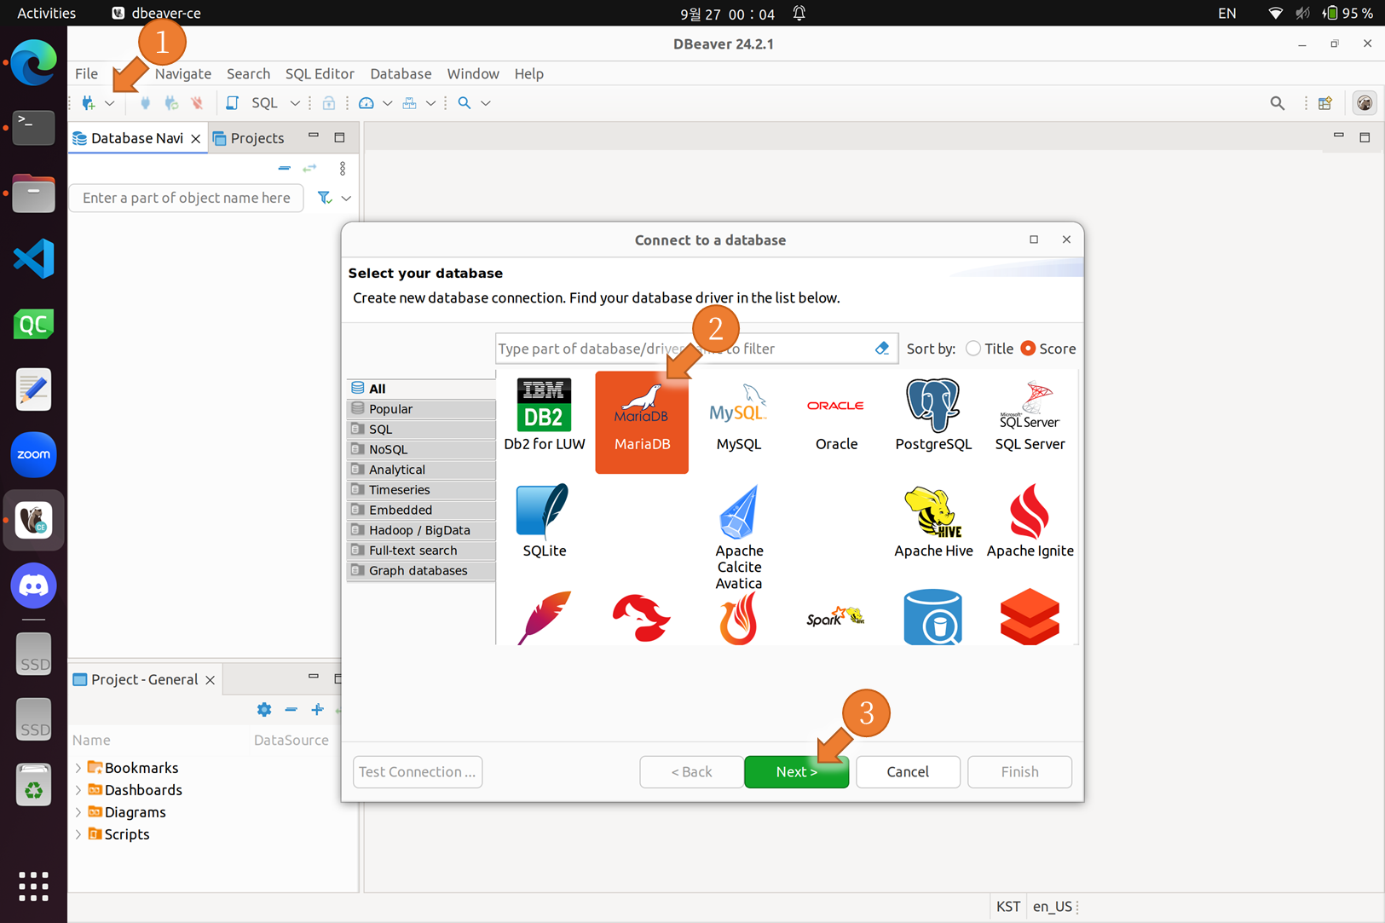Click the plus icon in the Project panel
This screenshot has height=923, width=1385.
click(x=317, y=709)
